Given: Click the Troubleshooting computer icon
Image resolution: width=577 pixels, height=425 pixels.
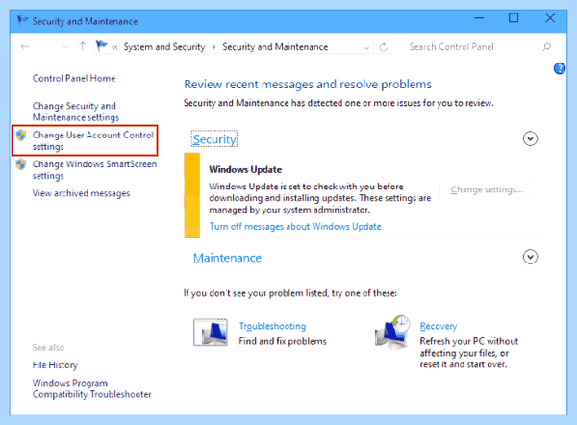Looking at the screenshot, I should [211, 333].
